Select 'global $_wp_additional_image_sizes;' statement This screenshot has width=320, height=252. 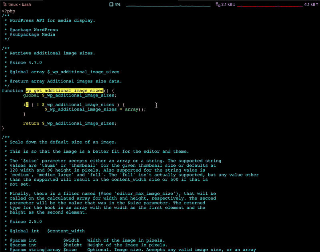click(x=70, y=96)
